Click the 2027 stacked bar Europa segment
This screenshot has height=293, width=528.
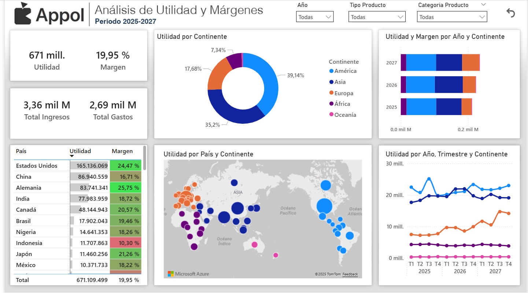[x=470, y=63]
